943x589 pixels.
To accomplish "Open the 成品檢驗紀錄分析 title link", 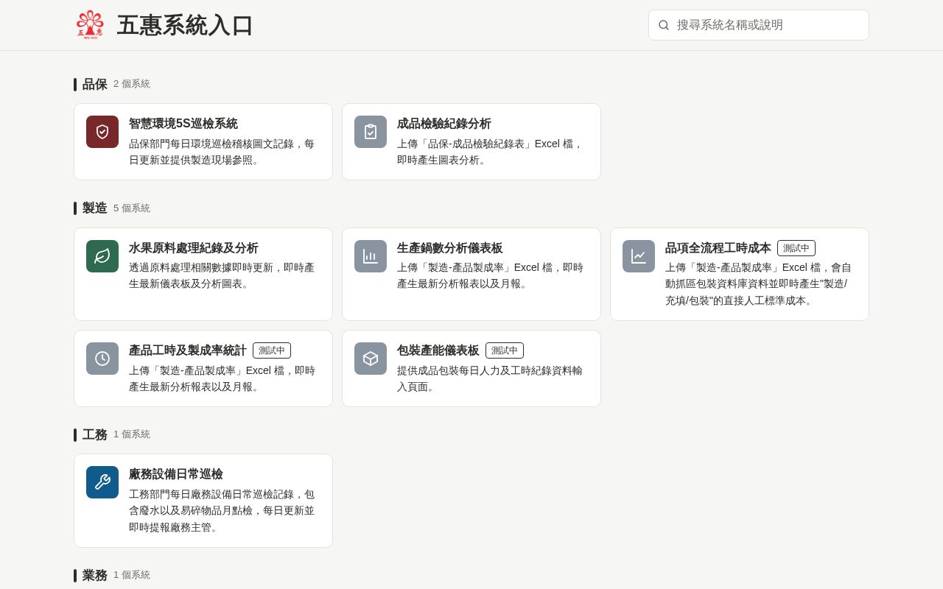I will (444, 124).
